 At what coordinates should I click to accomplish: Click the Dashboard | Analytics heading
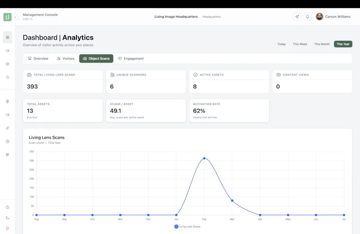click(58, 37)
